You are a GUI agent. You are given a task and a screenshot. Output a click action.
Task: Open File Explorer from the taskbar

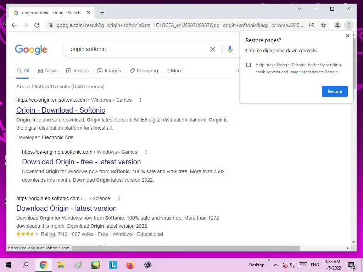click(x=61, y=265)
